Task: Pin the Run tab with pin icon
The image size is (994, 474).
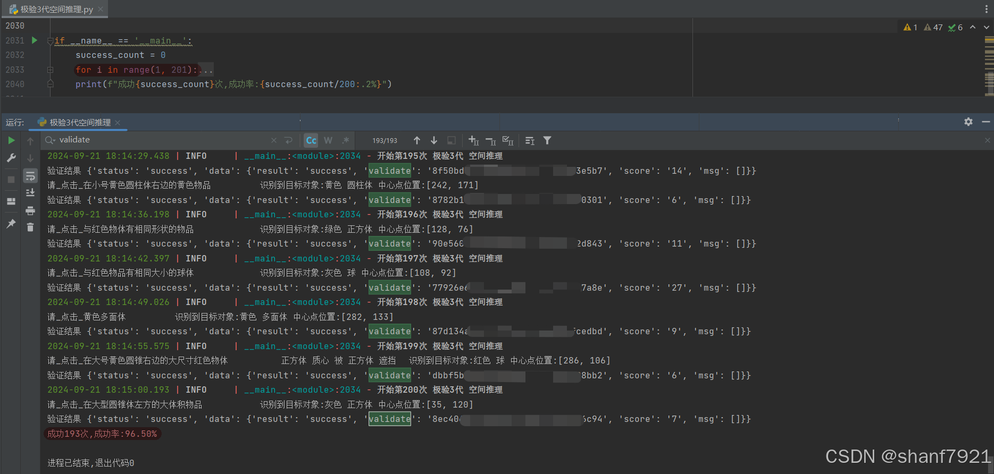Action: tap(11, 224)
